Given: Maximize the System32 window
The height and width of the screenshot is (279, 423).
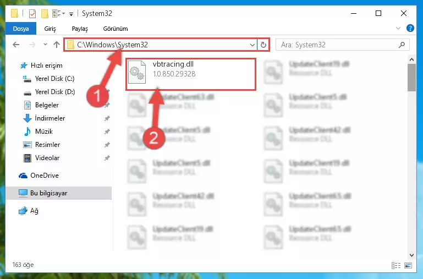Looking at the screenshot, I should (378, 13).
